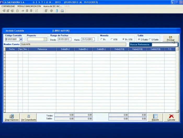Open the Acerca de SIC-JAC menu
This screenshot has height=138, width=183.
pos(52,6)
